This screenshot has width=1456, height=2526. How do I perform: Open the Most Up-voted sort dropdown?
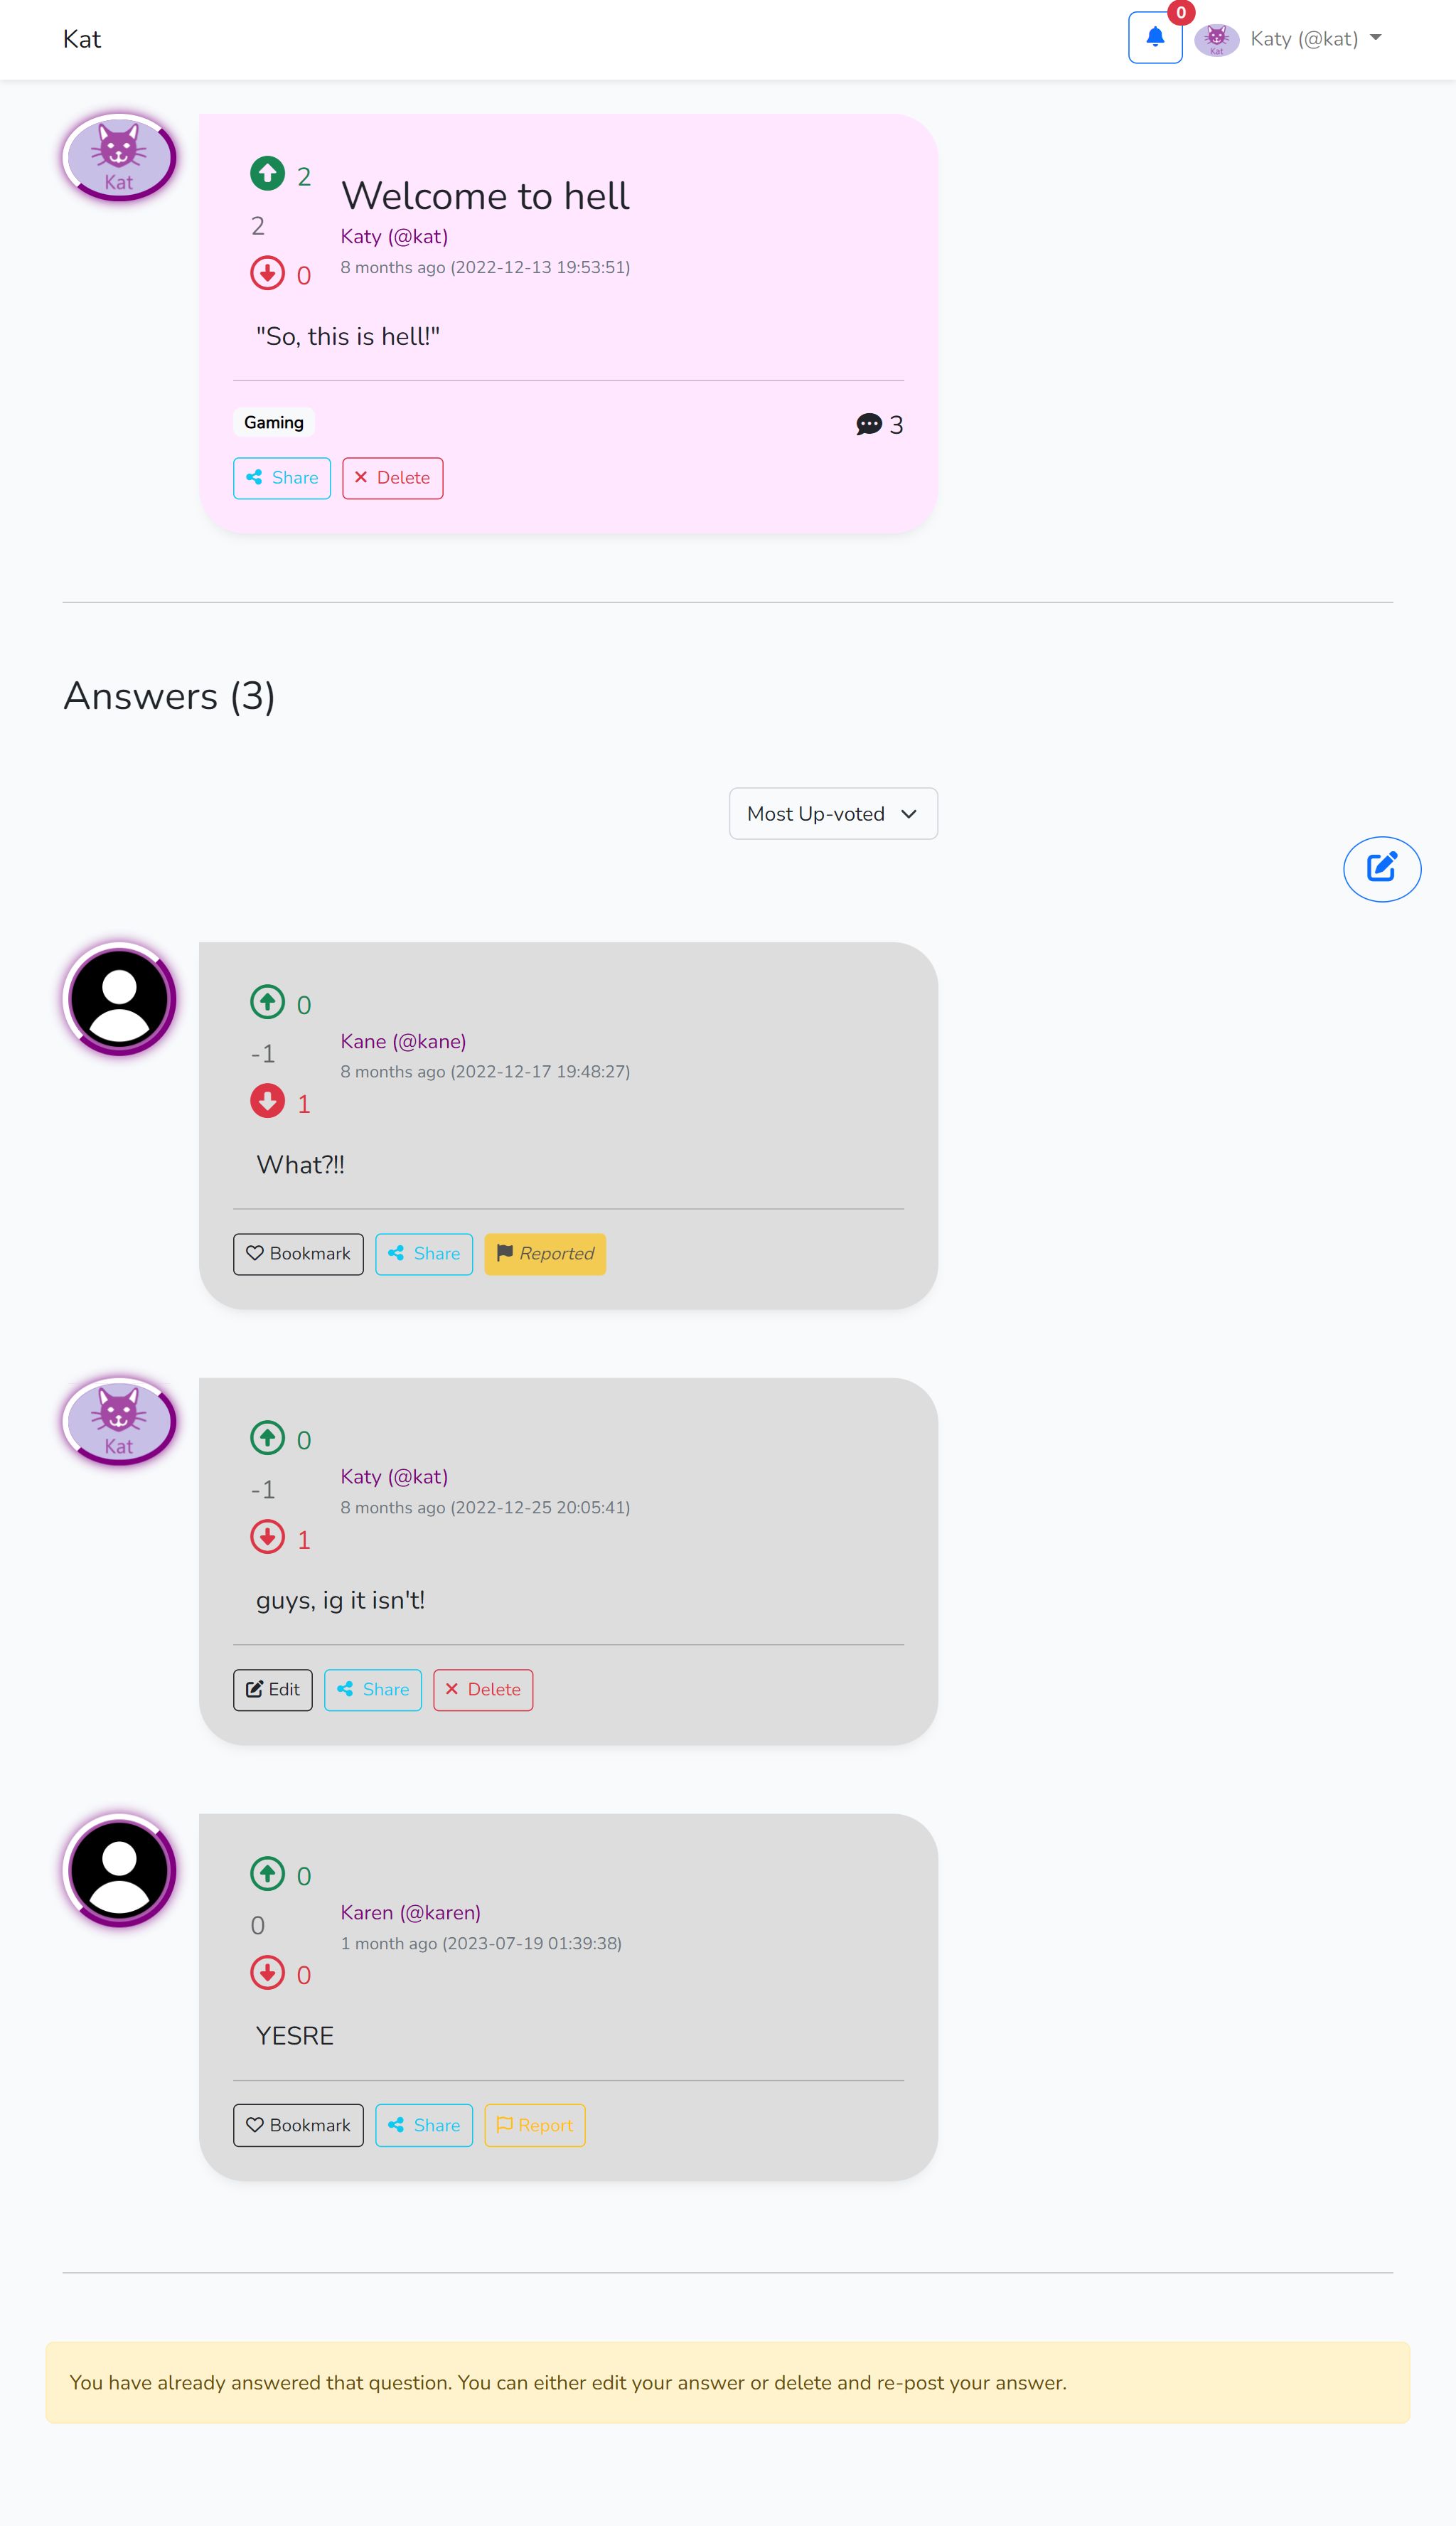tap(833, 814)
